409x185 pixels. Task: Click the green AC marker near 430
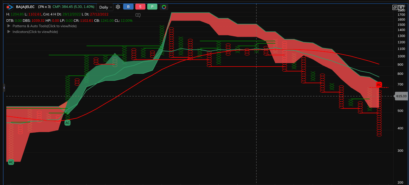67,123
